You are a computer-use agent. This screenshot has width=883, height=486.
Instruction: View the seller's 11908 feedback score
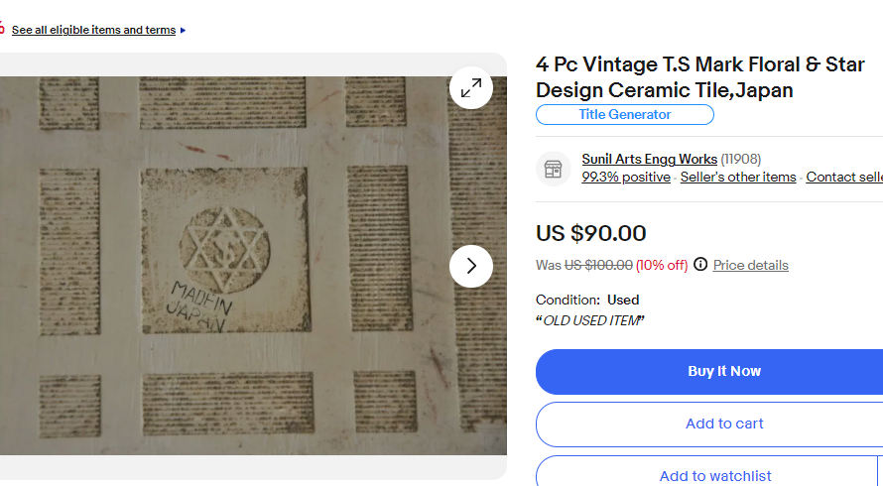[741, 159]
